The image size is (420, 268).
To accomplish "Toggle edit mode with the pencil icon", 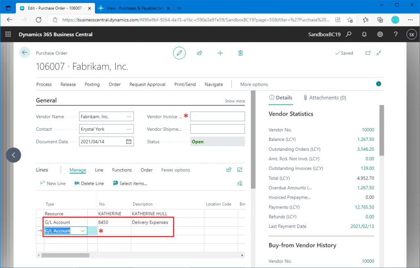I will pos(179,53).
